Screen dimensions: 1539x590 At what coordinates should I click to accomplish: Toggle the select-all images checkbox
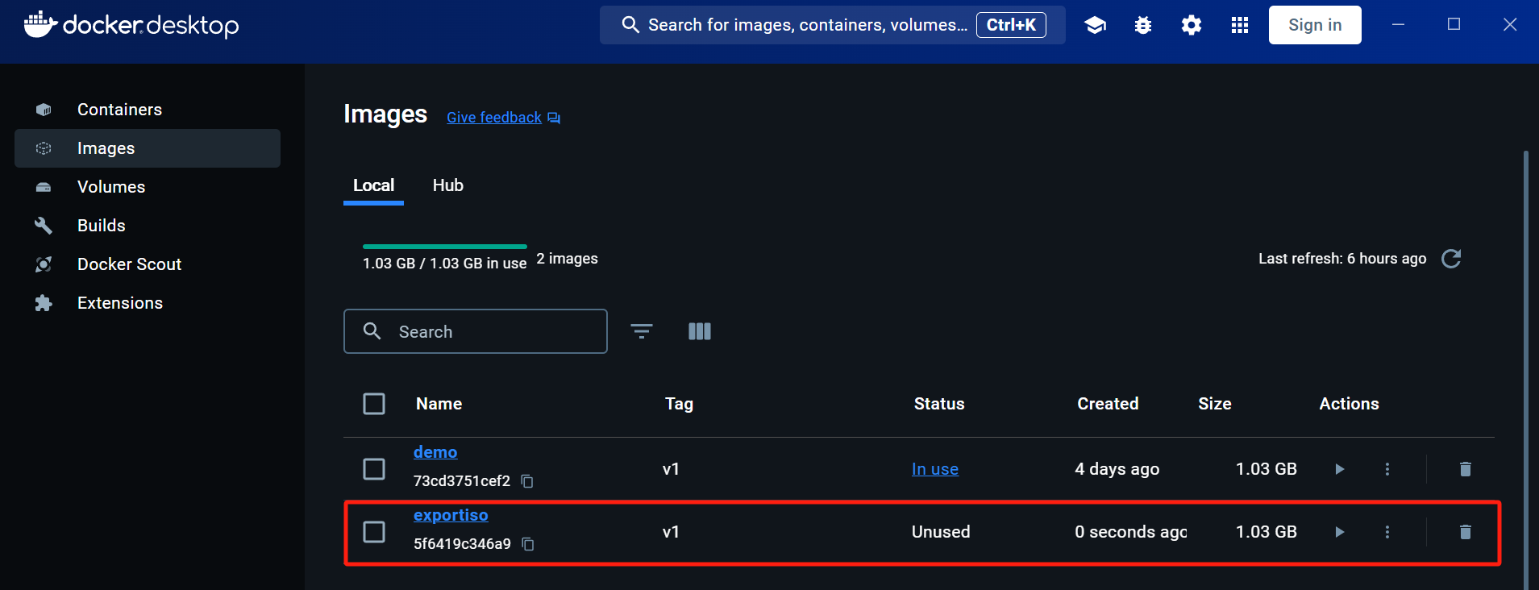[374, 404]
